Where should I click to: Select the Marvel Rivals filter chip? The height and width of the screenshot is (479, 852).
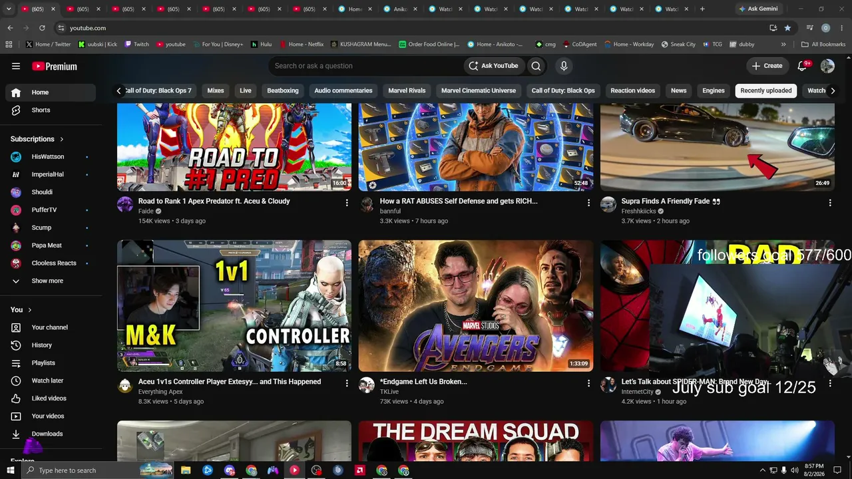point(407,90)
